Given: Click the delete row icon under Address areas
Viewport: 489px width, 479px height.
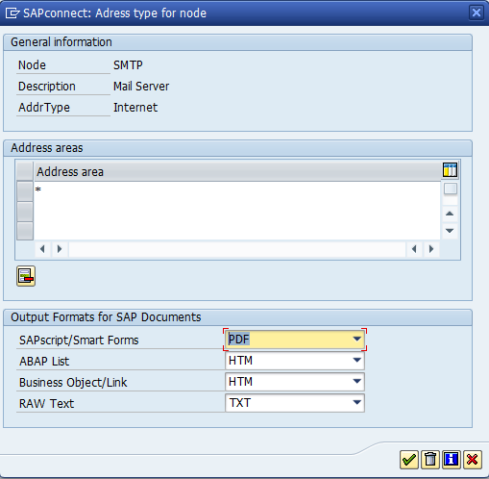Looking at the screenshot, I should click(x=26, y=276).
